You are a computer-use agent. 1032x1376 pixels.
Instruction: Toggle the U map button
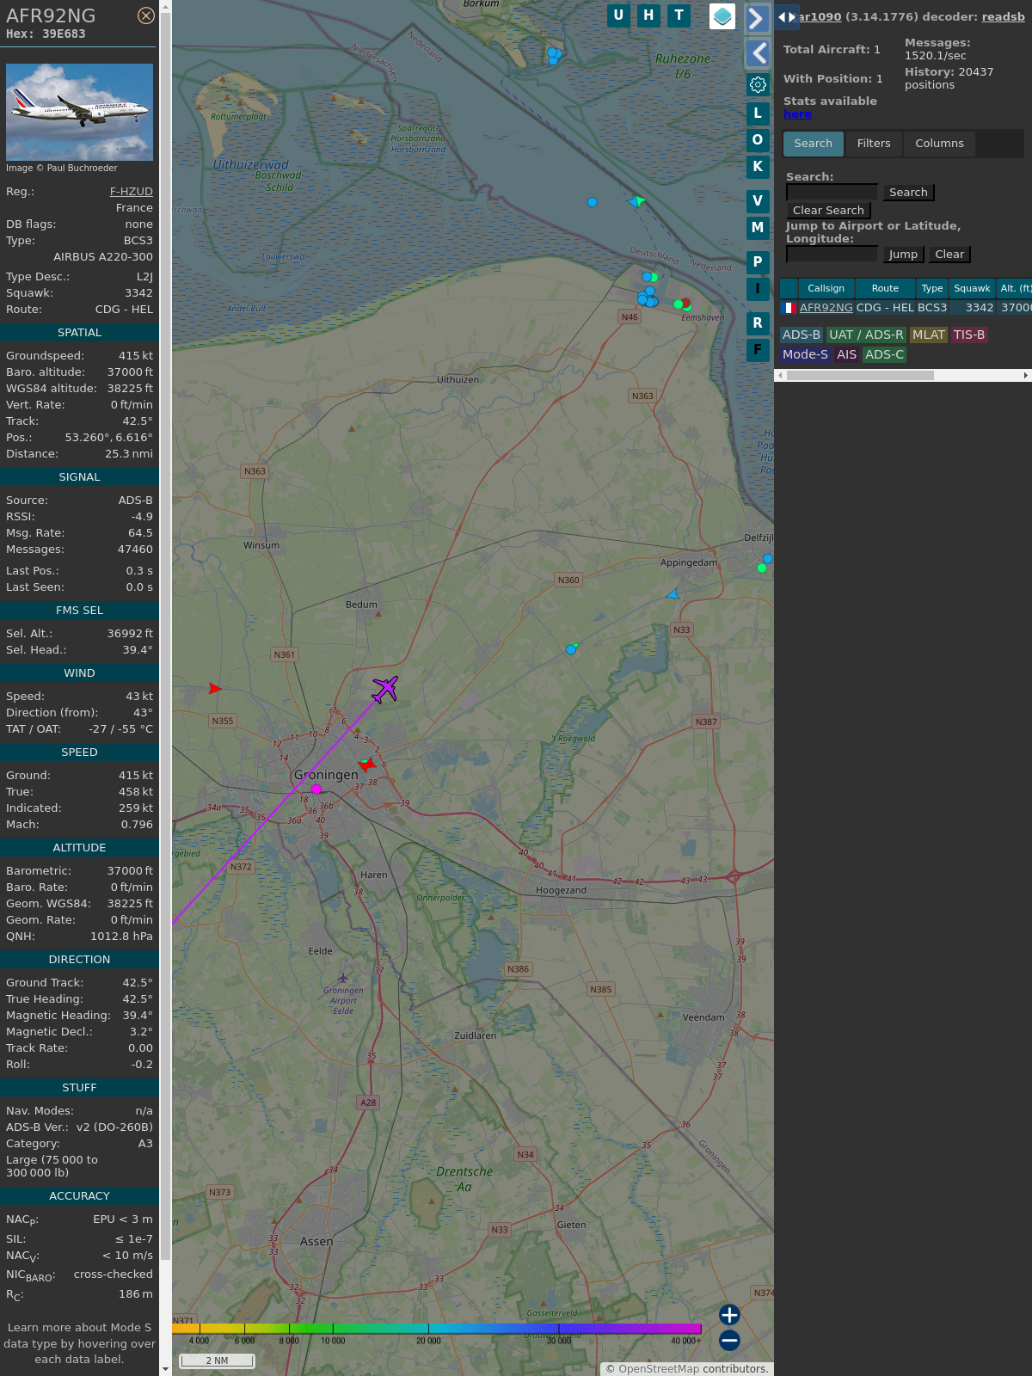click(618, 15)
